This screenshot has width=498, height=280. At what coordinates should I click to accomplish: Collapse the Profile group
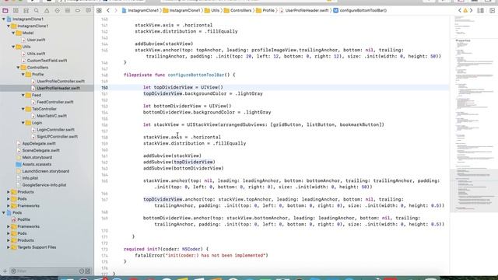point(23,75)
